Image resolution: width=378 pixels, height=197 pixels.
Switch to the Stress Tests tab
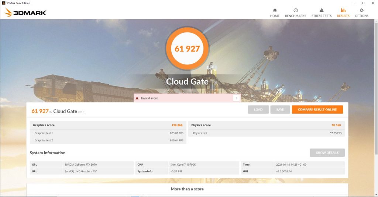[x=322, y=13]
